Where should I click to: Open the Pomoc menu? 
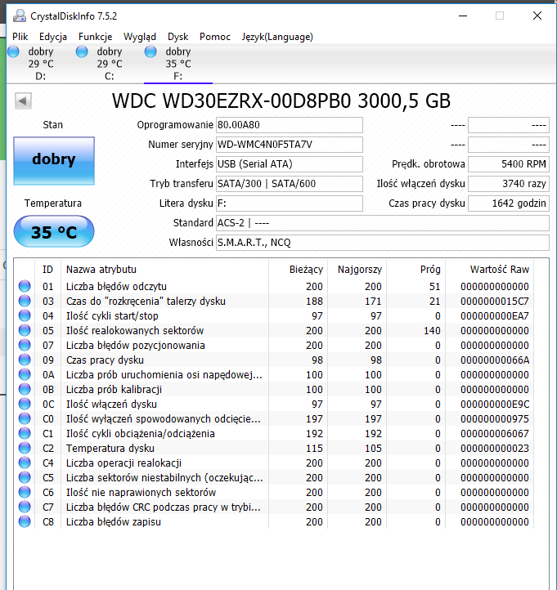click(x=214, y=37)
